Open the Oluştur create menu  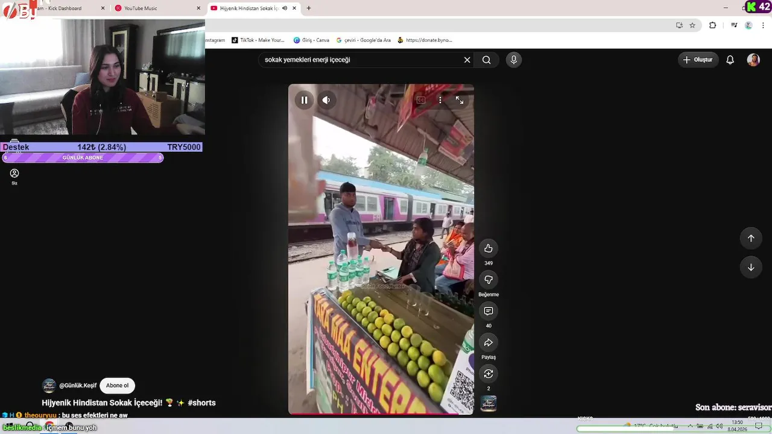698,60
